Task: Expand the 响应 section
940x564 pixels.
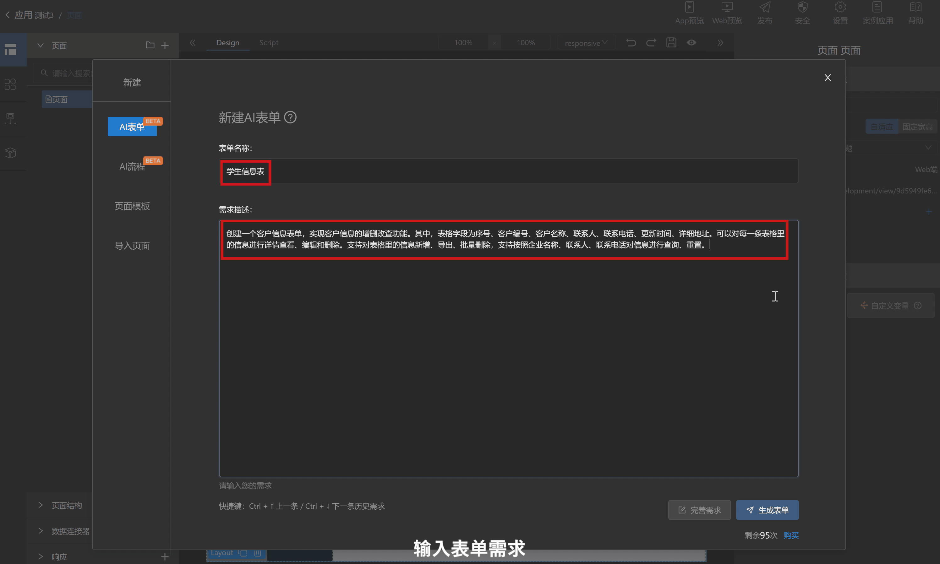Action: click(40, 557)
